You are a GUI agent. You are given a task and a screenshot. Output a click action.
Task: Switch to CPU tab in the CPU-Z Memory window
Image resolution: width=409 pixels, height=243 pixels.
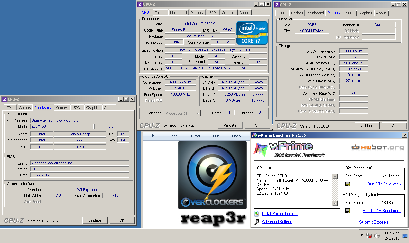pos(282,13)
